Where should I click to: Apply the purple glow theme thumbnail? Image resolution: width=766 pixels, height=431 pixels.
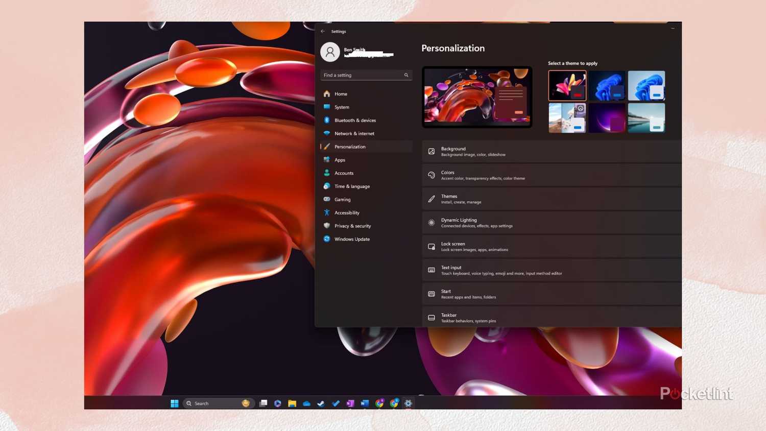pyautogui.click(x=607, y=117)
